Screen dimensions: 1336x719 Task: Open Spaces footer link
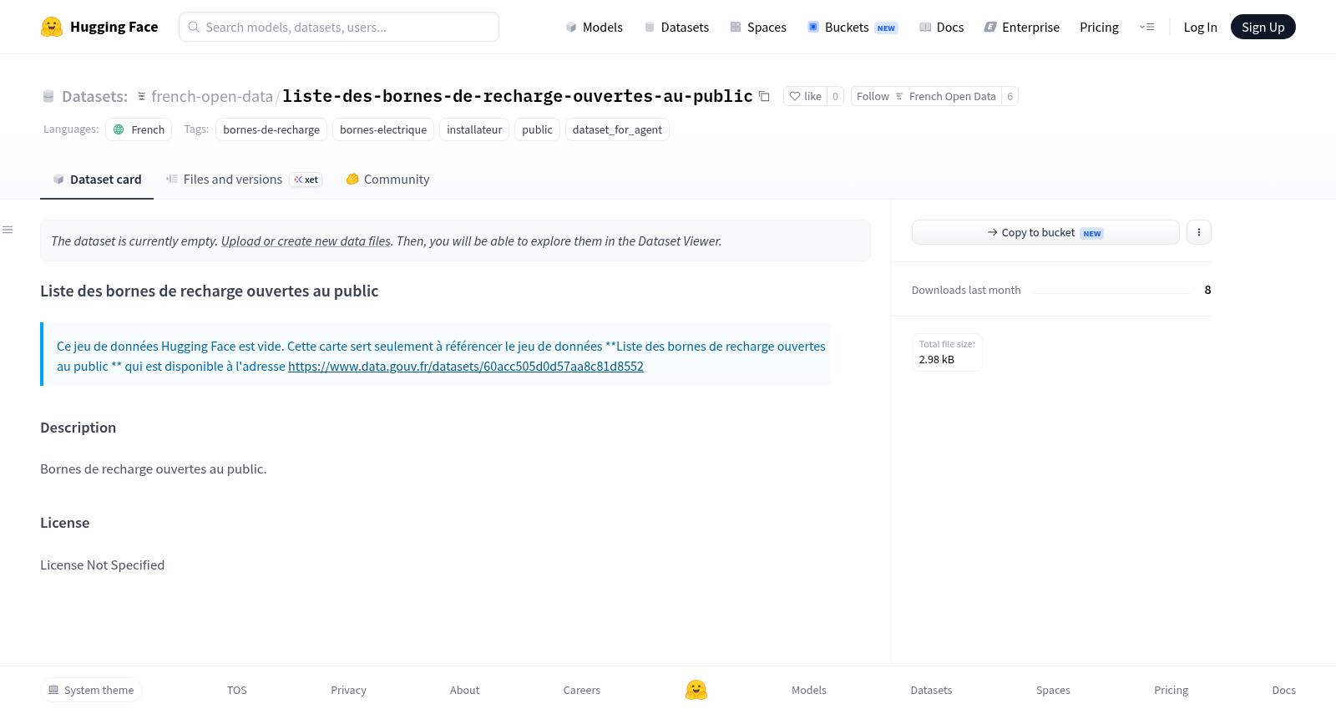point(1053,690)
